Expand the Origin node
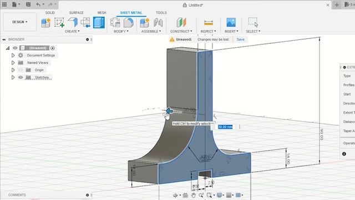Screen dimensions: 355x200 click(13, 70)
